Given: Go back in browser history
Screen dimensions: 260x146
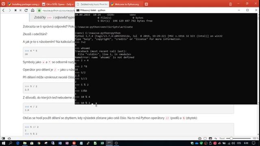Looking at the screenshot, I should pyautogui.click(x=4, y=11).
